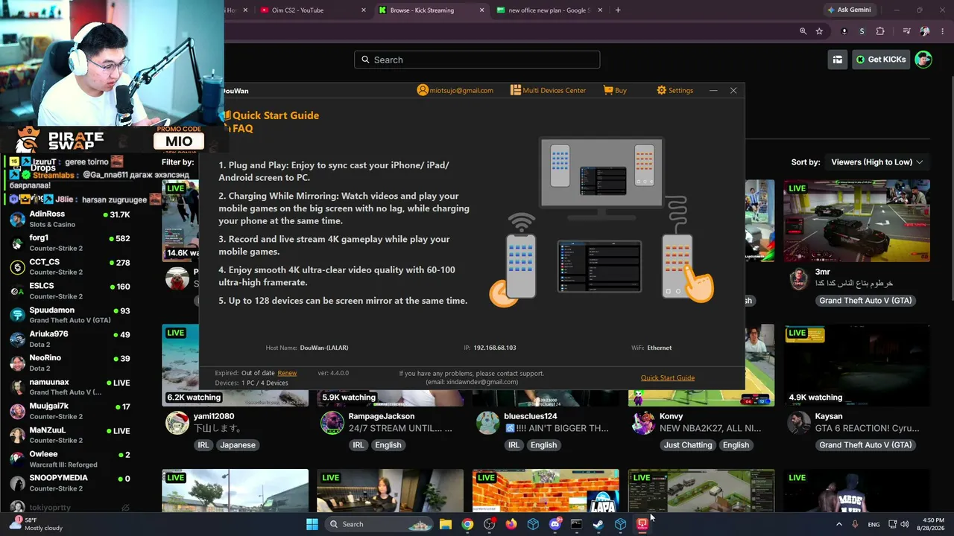
Task: Open the Quick Start Guide link at bottom
Action: pos(668,377)
